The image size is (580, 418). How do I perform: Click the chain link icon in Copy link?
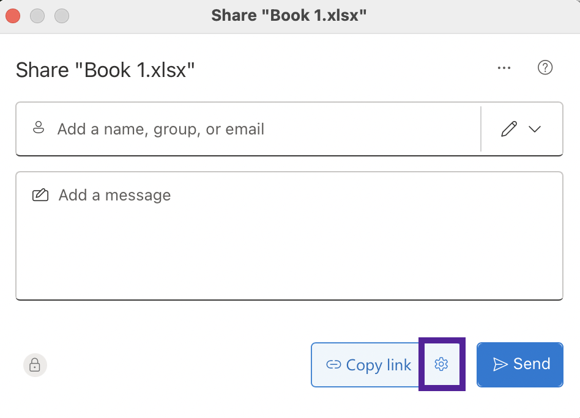click(x=333, y=365)
